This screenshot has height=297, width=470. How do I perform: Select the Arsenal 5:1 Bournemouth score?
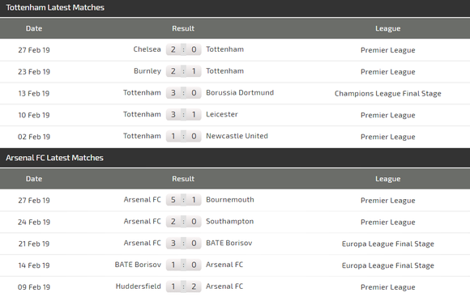183,200
